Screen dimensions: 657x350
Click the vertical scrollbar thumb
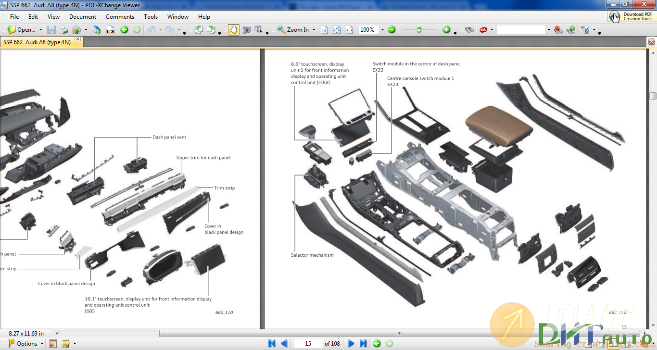coord(653,96)
